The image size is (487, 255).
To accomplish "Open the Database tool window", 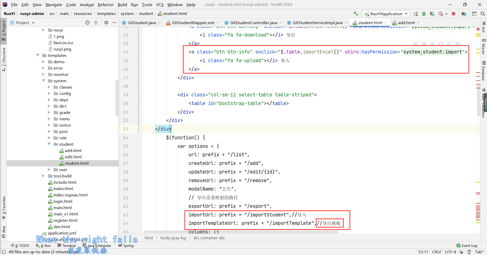I will tap(484, 71).
